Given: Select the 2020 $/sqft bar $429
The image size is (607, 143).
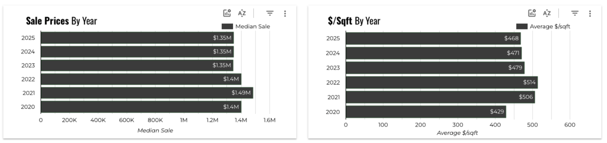Looking at the screenshot, I should coord(426,112).
